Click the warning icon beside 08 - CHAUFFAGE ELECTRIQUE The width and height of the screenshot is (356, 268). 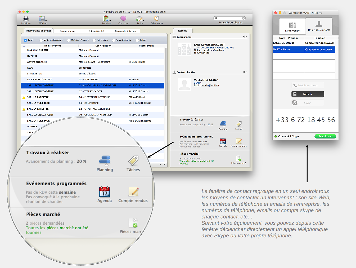coord(24,109)
